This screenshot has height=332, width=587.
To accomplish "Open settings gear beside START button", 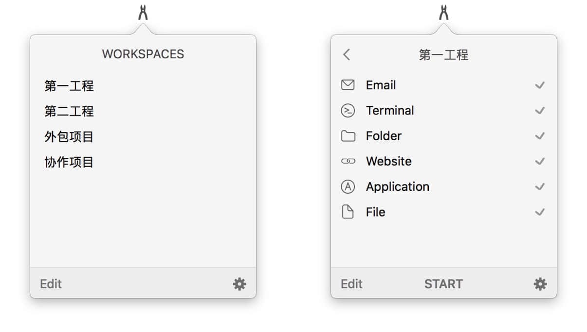I will 540,284.
